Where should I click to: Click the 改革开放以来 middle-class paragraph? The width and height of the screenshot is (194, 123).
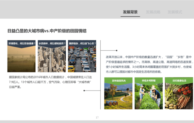click(149, 64)
